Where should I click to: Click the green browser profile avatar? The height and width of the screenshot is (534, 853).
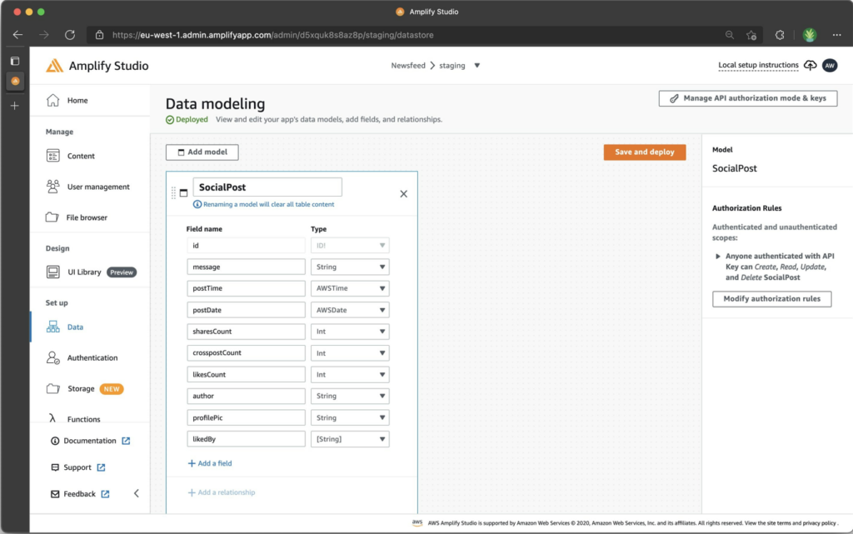click(x=810, y=35)
